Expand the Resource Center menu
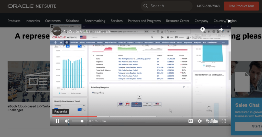 (x=178, y=21)
